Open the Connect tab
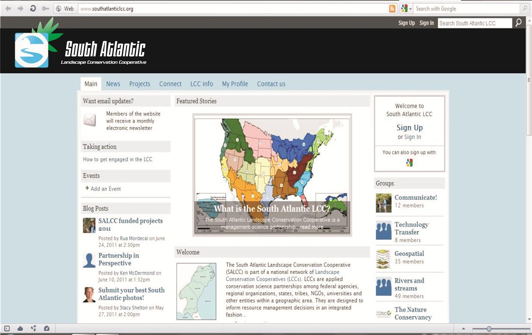 tap(170, 84)
